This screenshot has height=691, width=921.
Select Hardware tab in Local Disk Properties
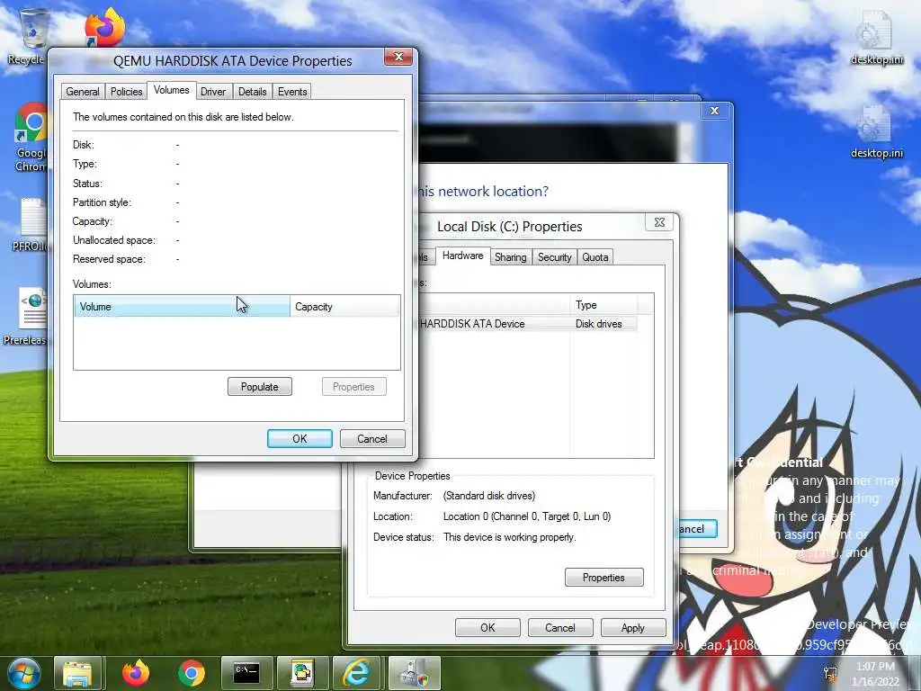coord(463,256)
